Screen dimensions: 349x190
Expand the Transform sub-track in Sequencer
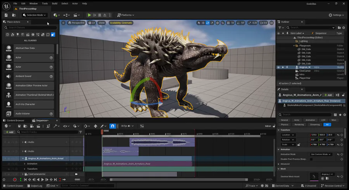25,169
